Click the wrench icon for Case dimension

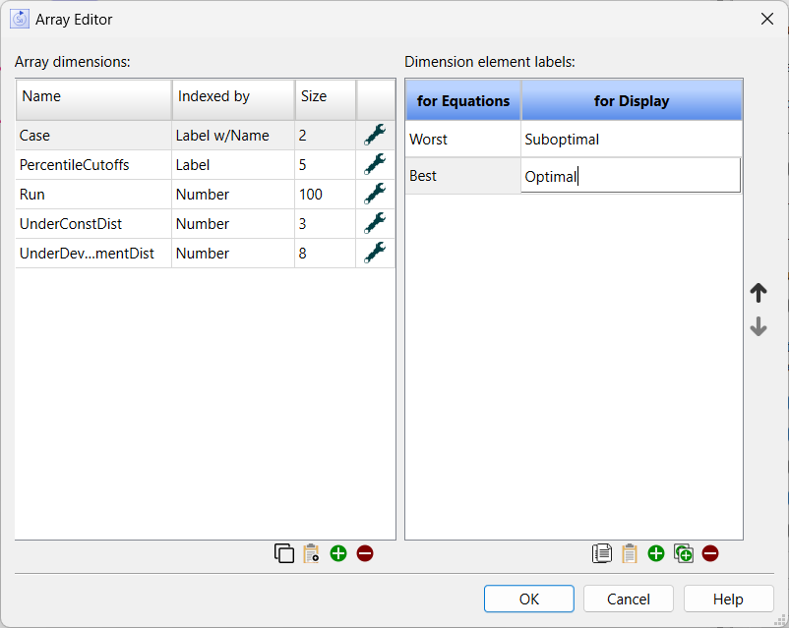click(x=375, y=136)
